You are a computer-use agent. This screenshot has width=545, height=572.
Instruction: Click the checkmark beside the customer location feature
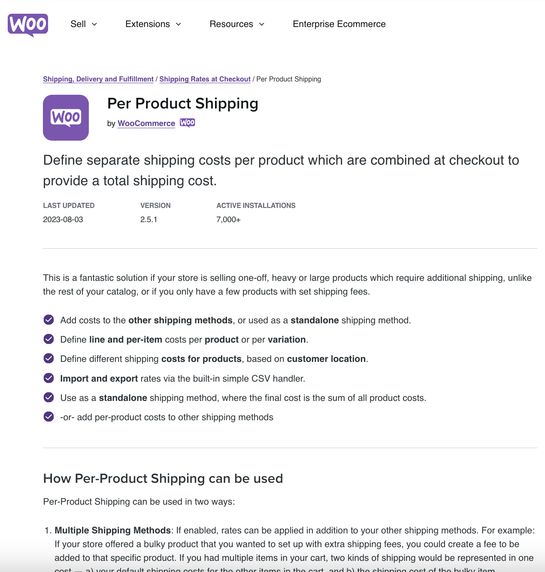pyautogui.click(x=48, y=358)
